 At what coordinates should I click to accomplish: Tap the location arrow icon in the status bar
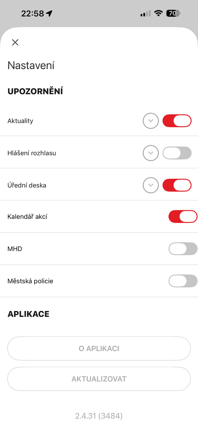pyautogui.click(x=49, y=13)
